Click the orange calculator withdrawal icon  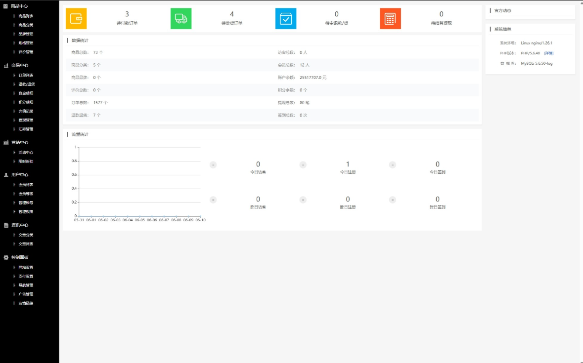tap(390, 19)
